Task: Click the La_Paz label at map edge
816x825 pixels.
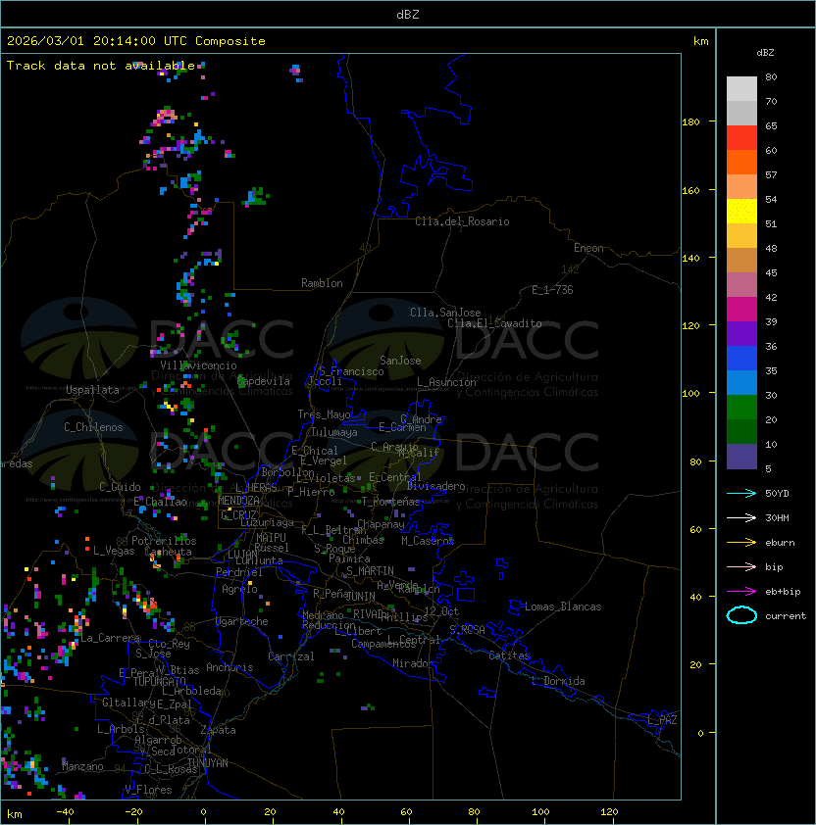Action: pos(662,720)
